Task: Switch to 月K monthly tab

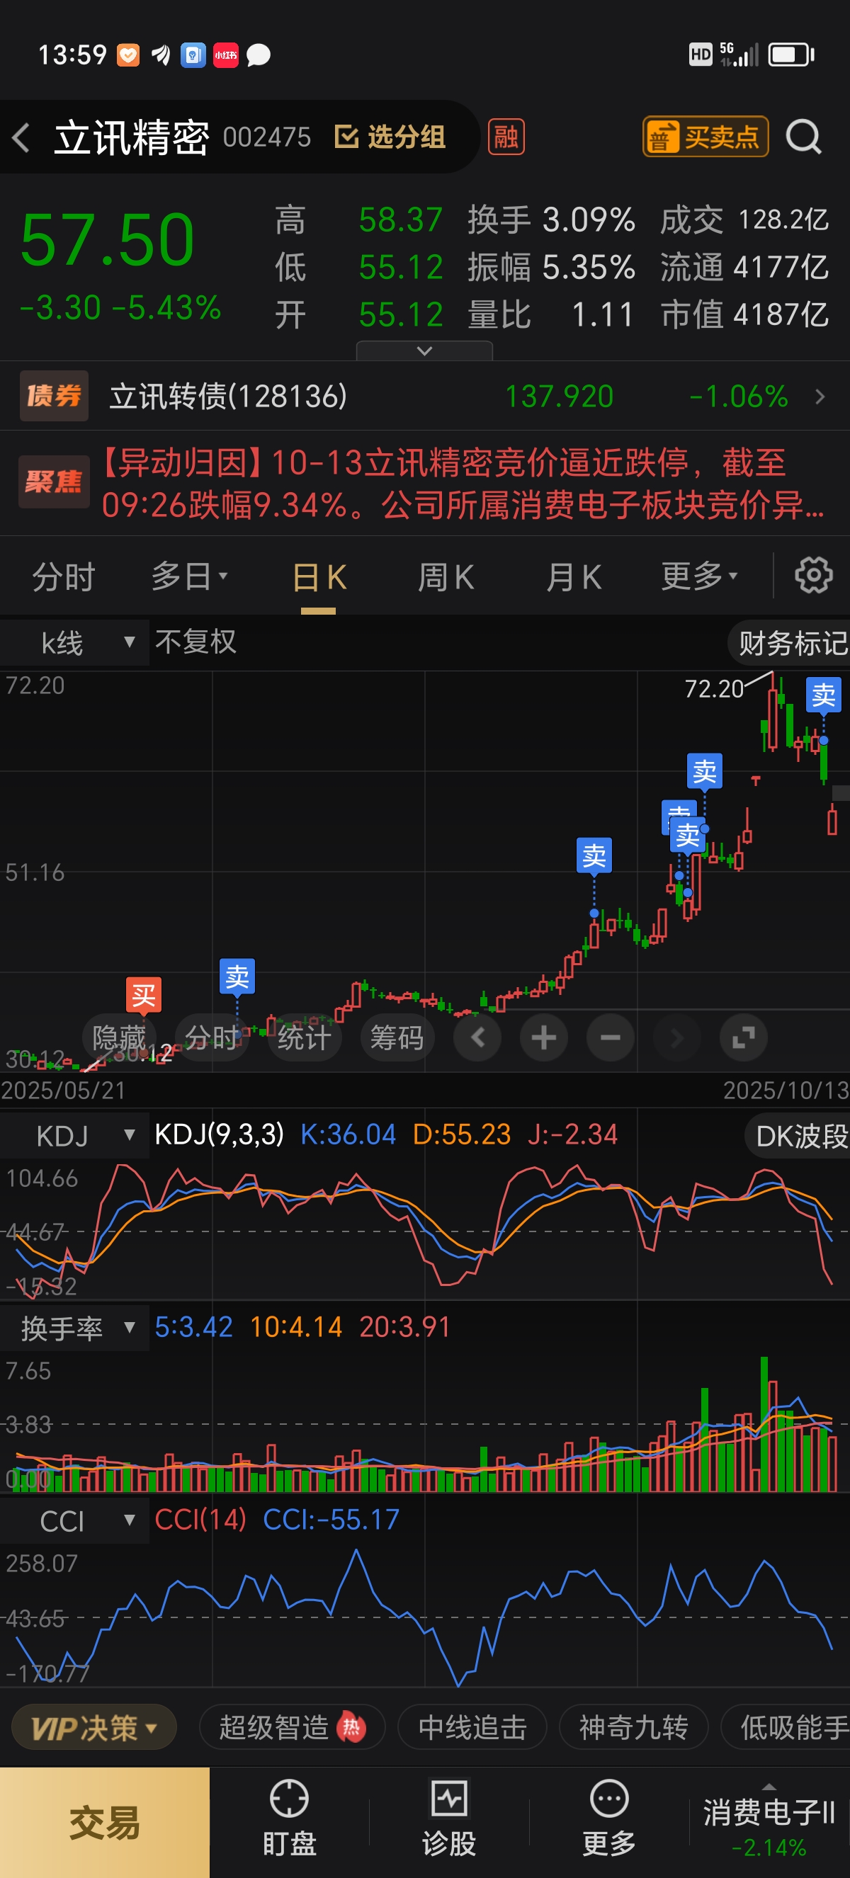Action: 573,577
